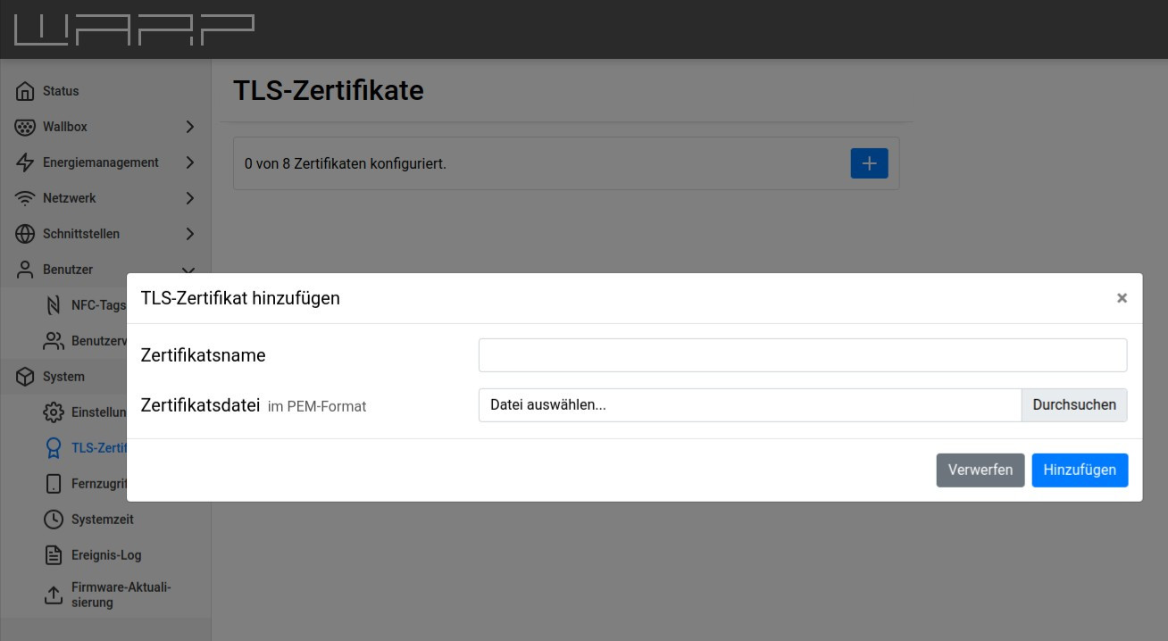Expand the Netzwerk submenu chevron

point(189,198)
